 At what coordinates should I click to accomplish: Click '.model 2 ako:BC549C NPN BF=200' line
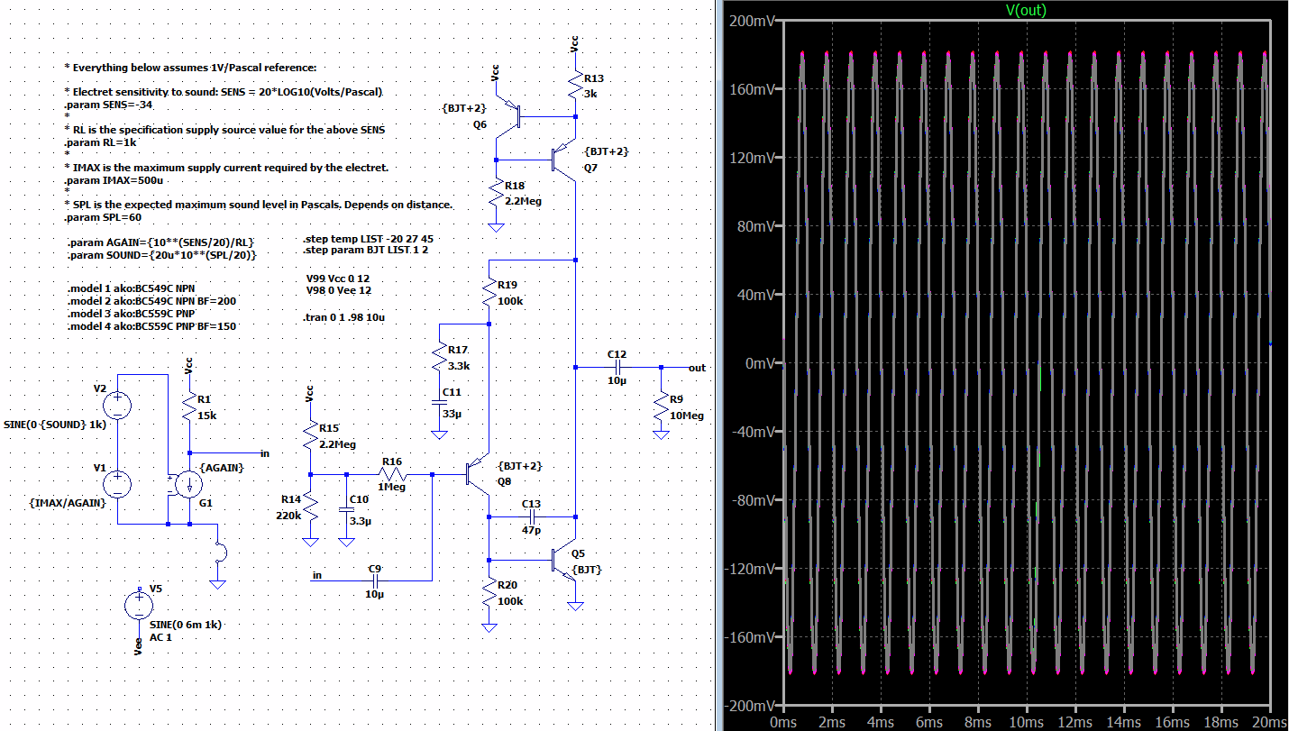(151, 300)
